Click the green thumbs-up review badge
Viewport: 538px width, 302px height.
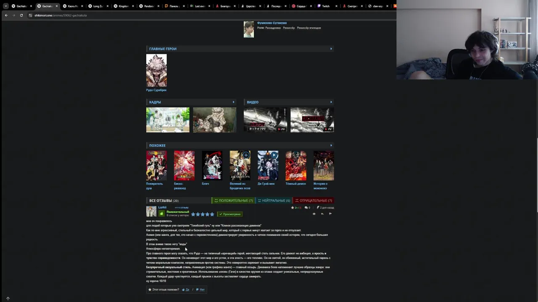[x=161, y=213]
